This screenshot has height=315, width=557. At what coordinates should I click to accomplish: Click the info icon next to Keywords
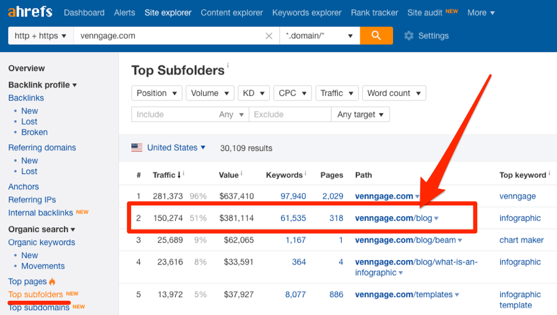click(x=306, y=173)
